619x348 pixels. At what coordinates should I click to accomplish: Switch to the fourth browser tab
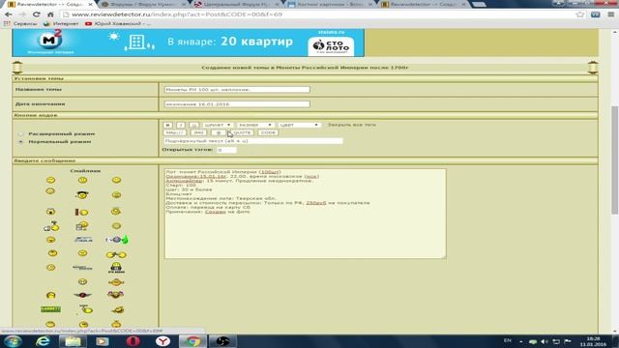pos(331,4)
